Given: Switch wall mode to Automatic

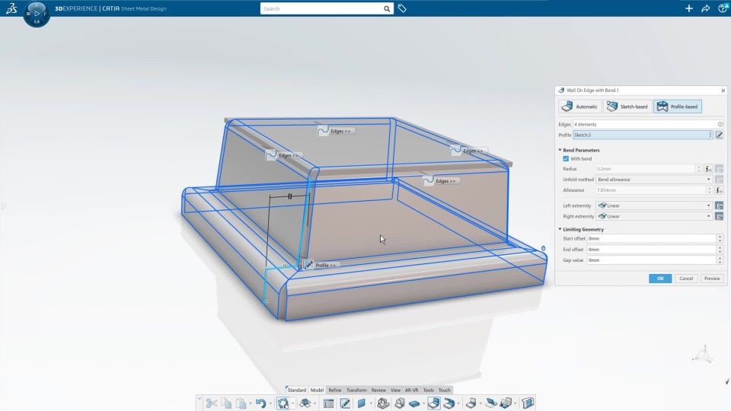Looking at the screenshot, I should pos(580,107).
